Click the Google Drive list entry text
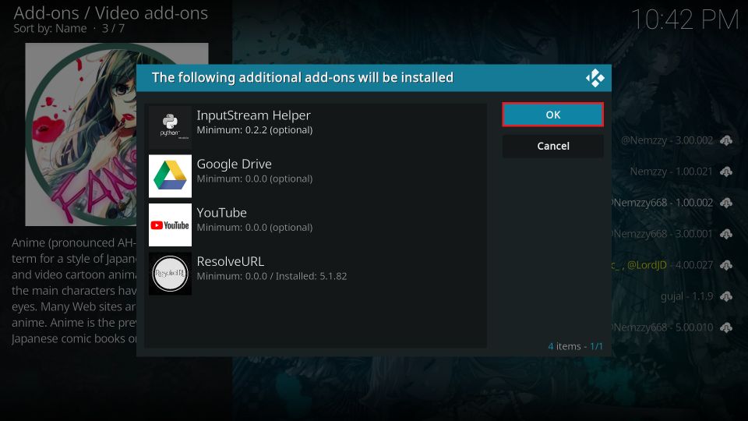The image size is (748, 421). (x=235, y=165)
